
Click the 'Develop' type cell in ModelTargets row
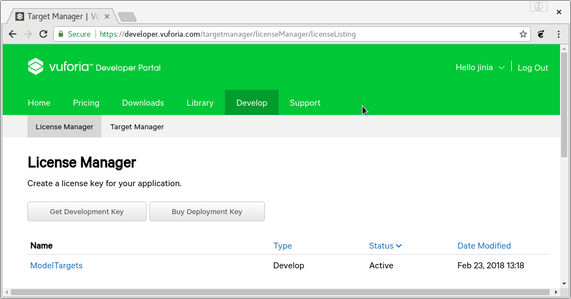tap(289, 266)
